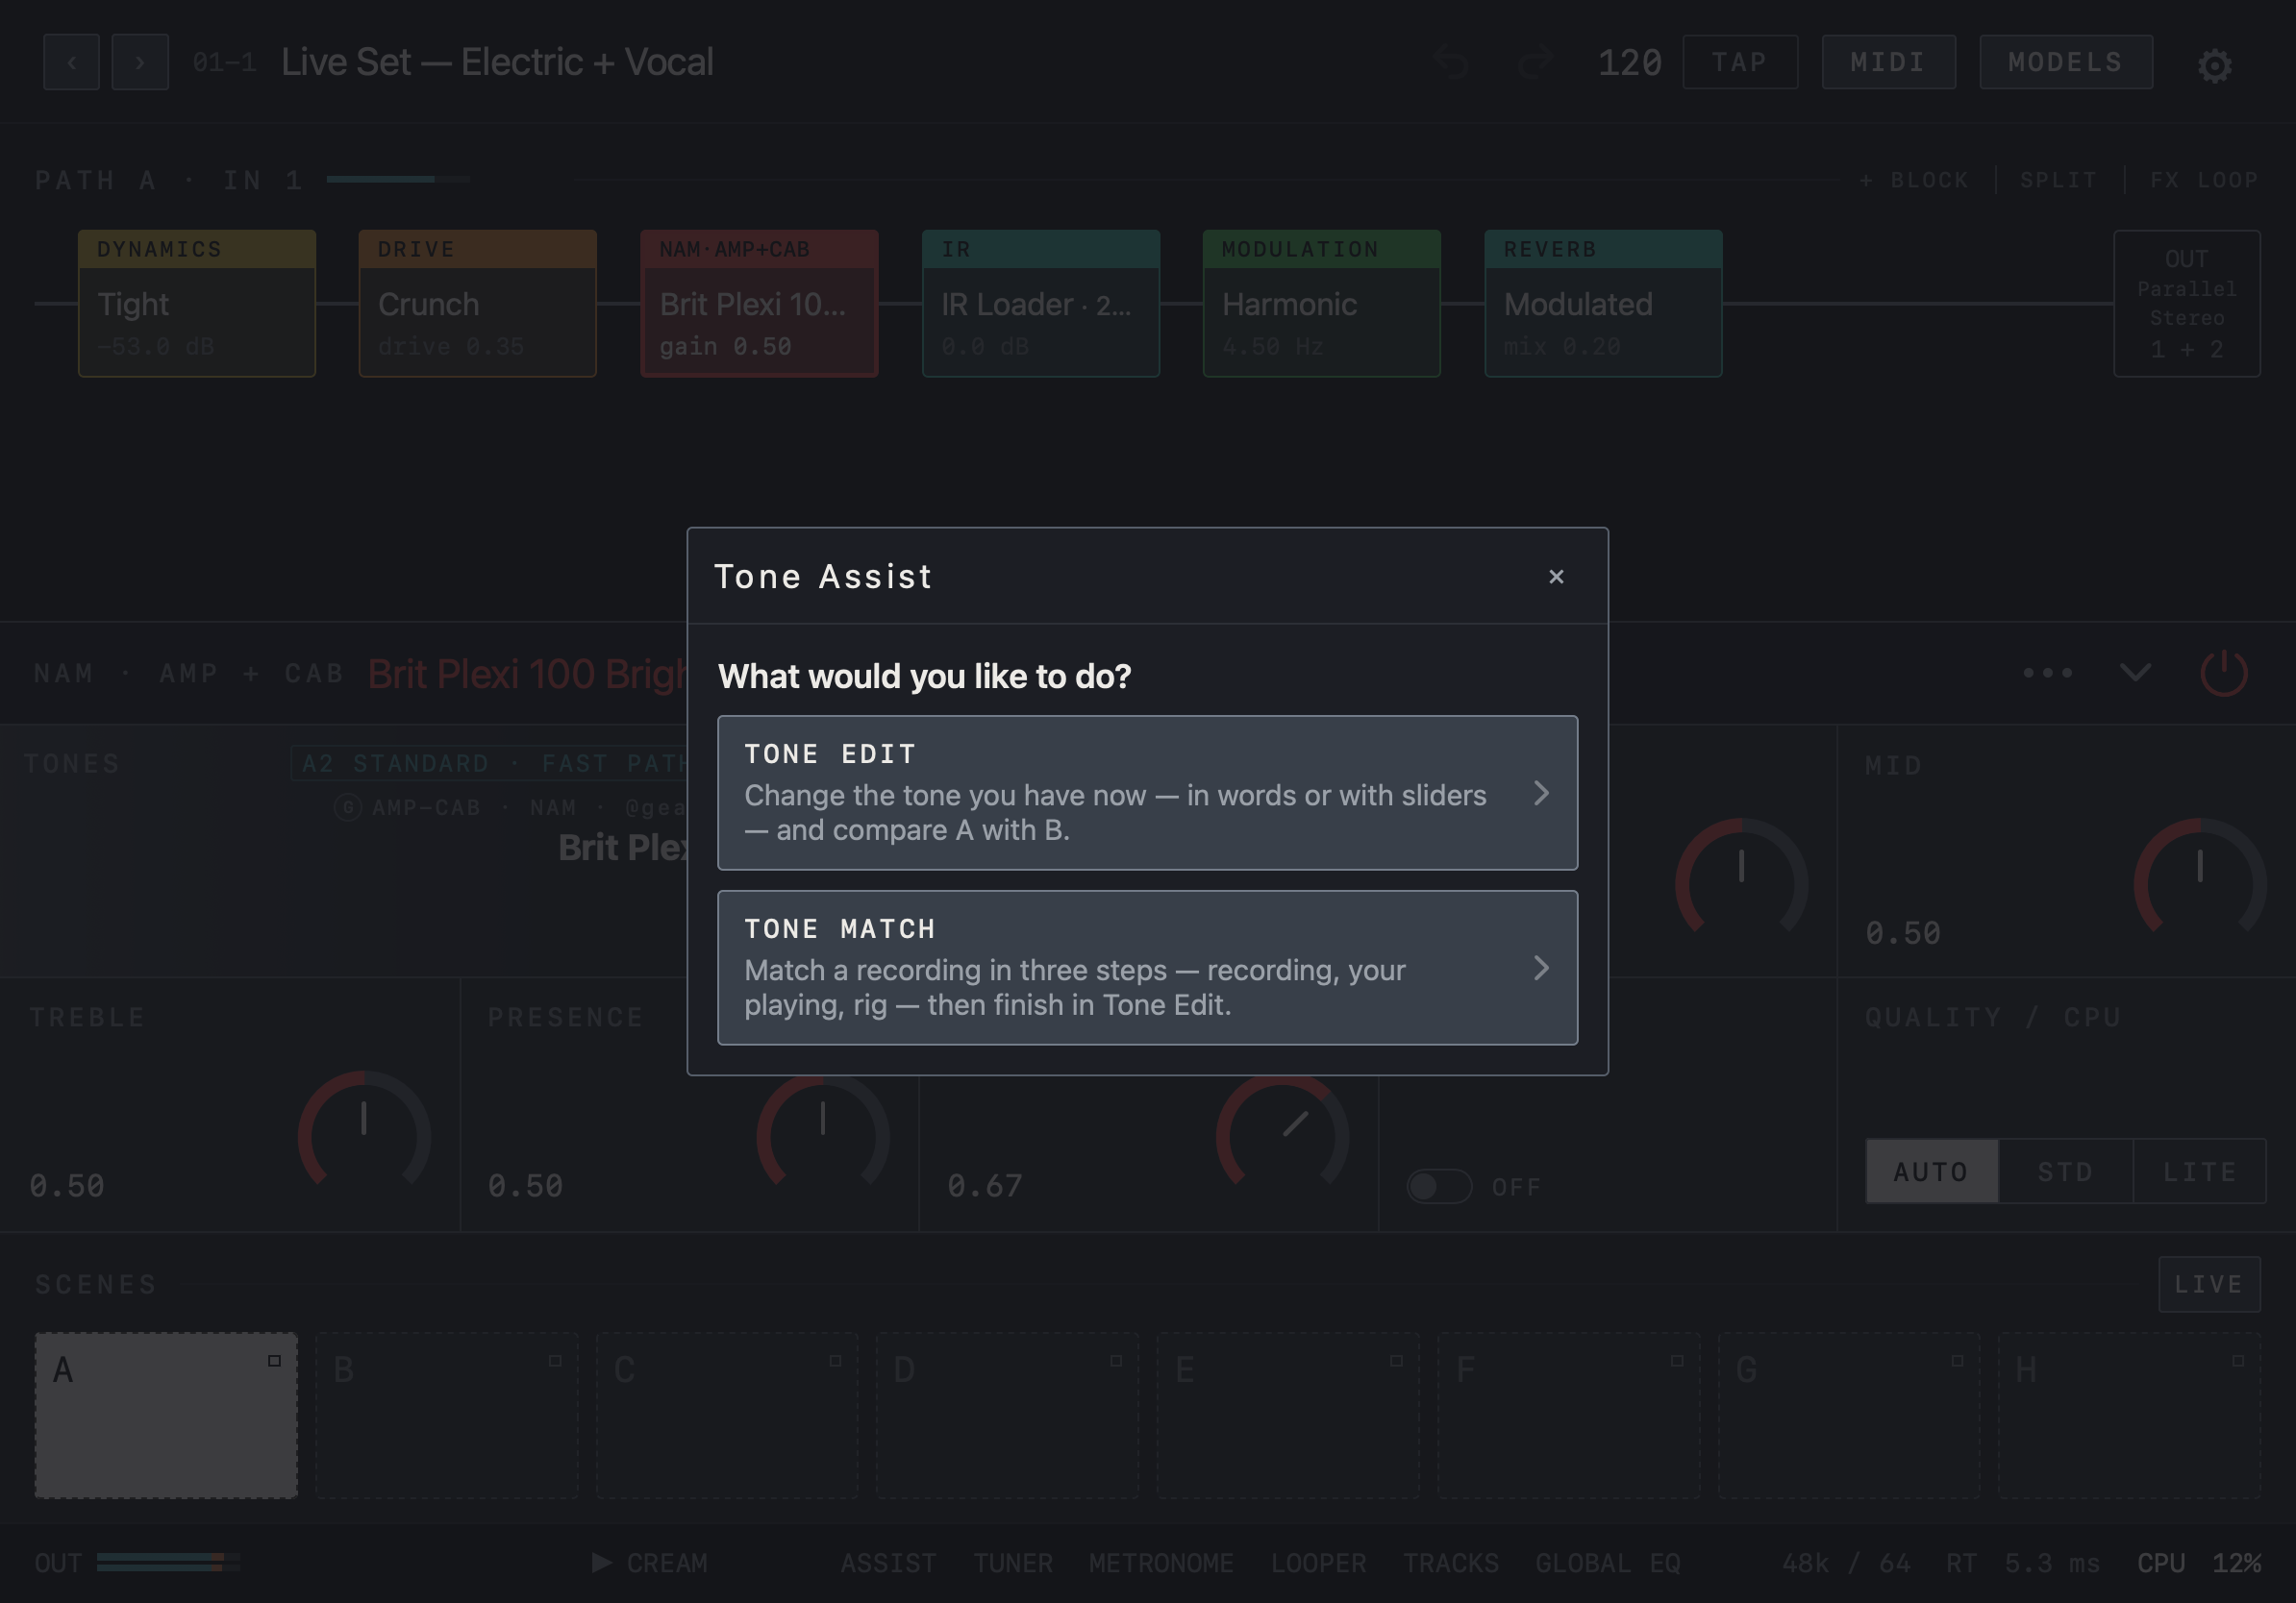Select the Modulation Harmonic block
The image size is (2296, 1603).
[x=1322, y=303]
